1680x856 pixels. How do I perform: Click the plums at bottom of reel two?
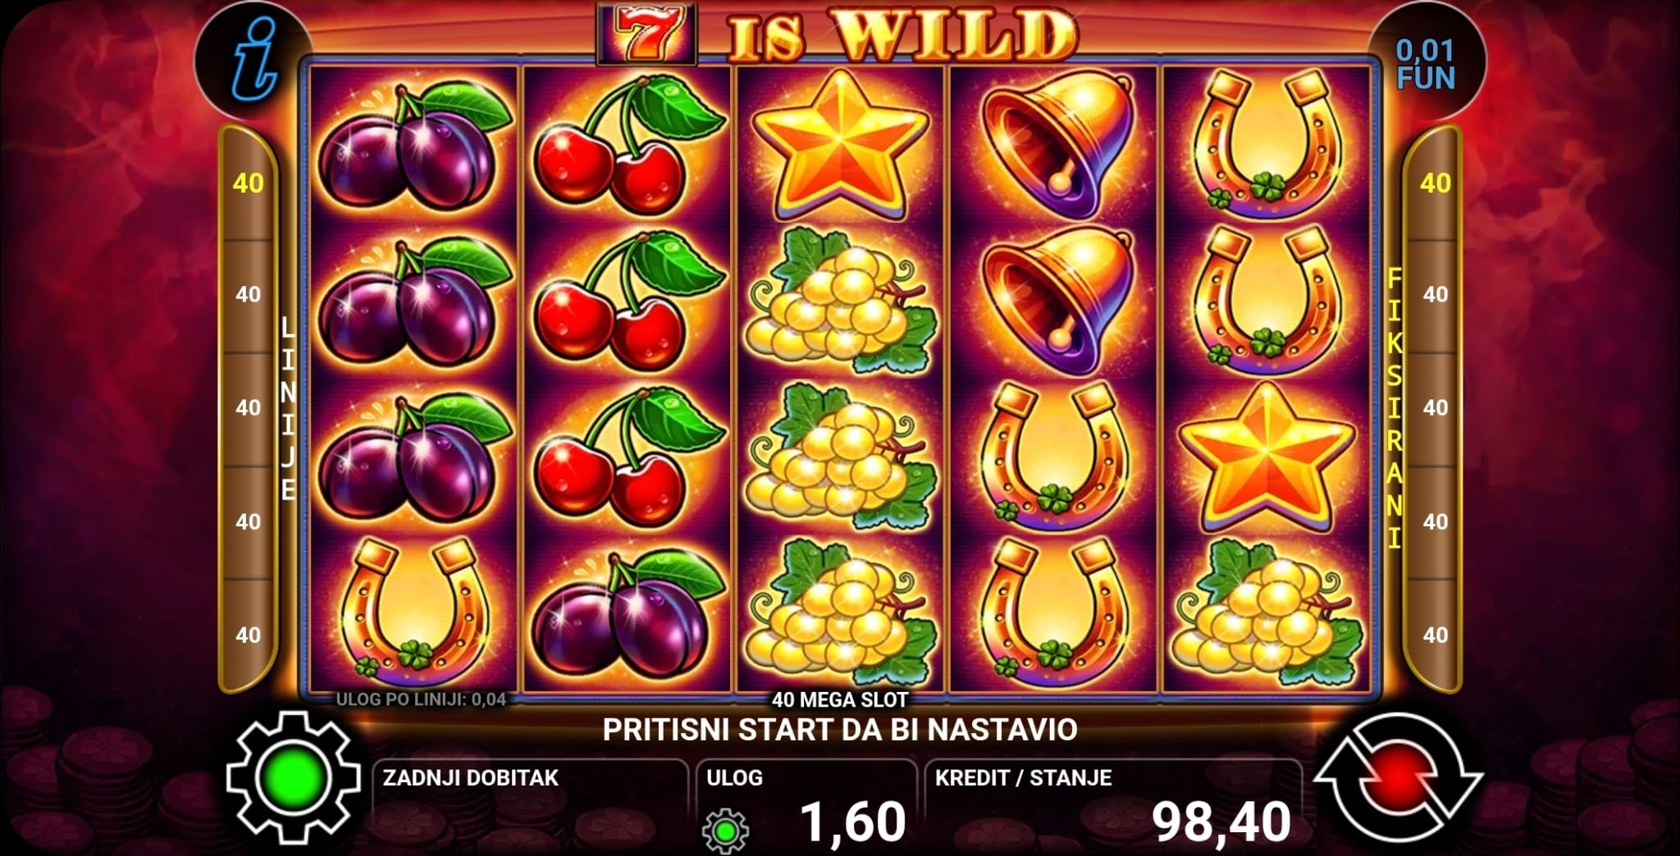pyautogui.click(x=628, y=615)
